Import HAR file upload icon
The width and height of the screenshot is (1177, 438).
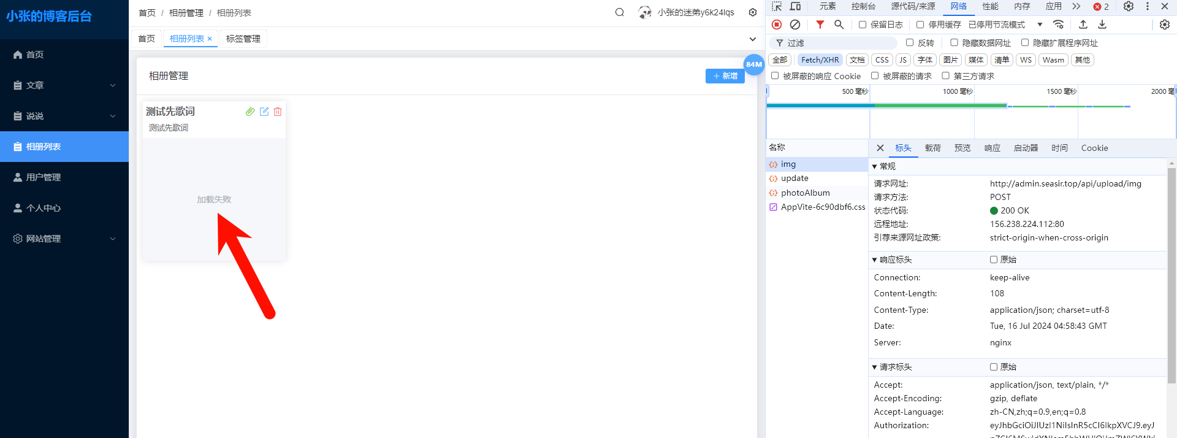(1083, 25)
